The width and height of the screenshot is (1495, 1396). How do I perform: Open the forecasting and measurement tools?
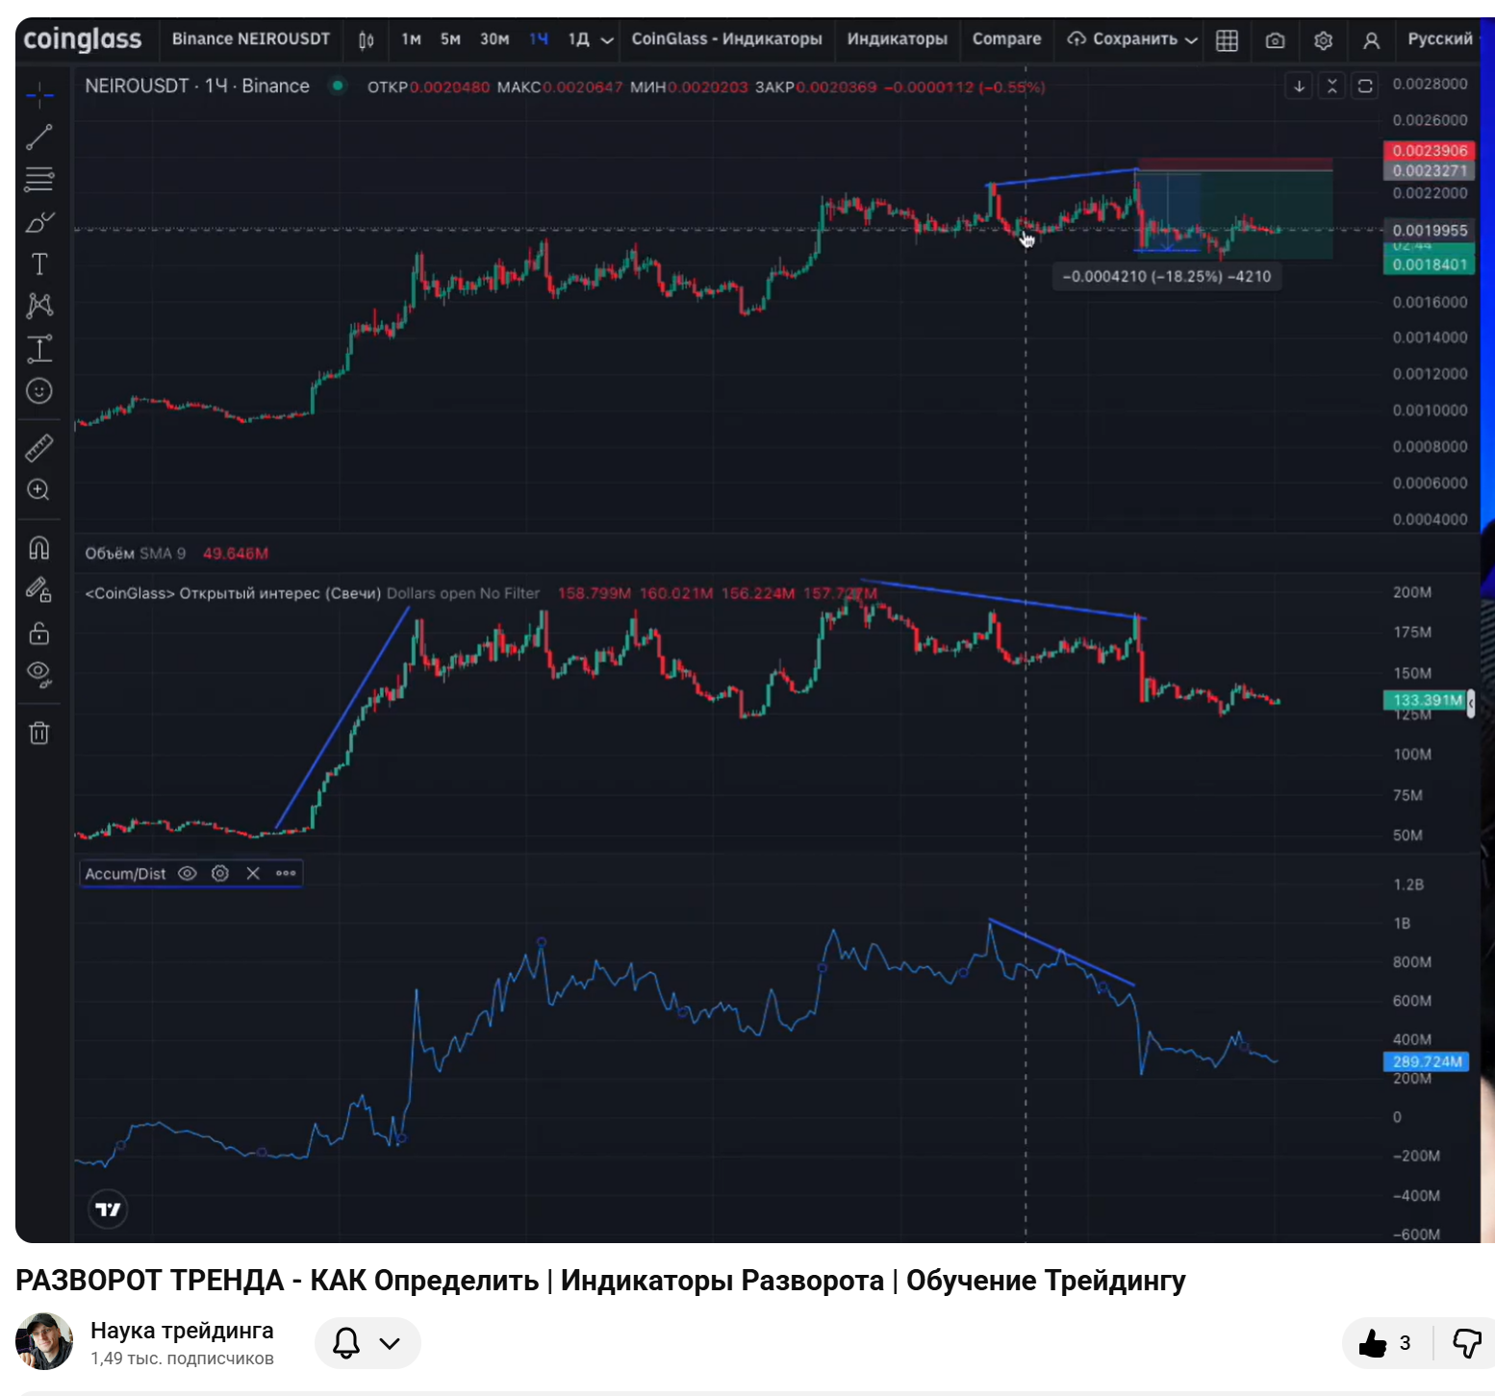tap(39, 348)
